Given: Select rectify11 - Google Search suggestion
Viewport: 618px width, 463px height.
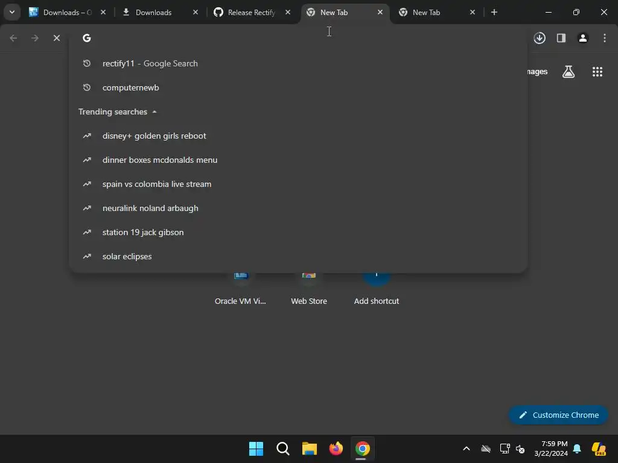Looking at the screenshot, I should [x=298, y=63].
